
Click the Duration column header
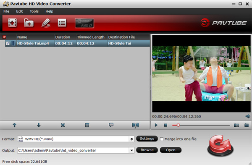[65, 37]
